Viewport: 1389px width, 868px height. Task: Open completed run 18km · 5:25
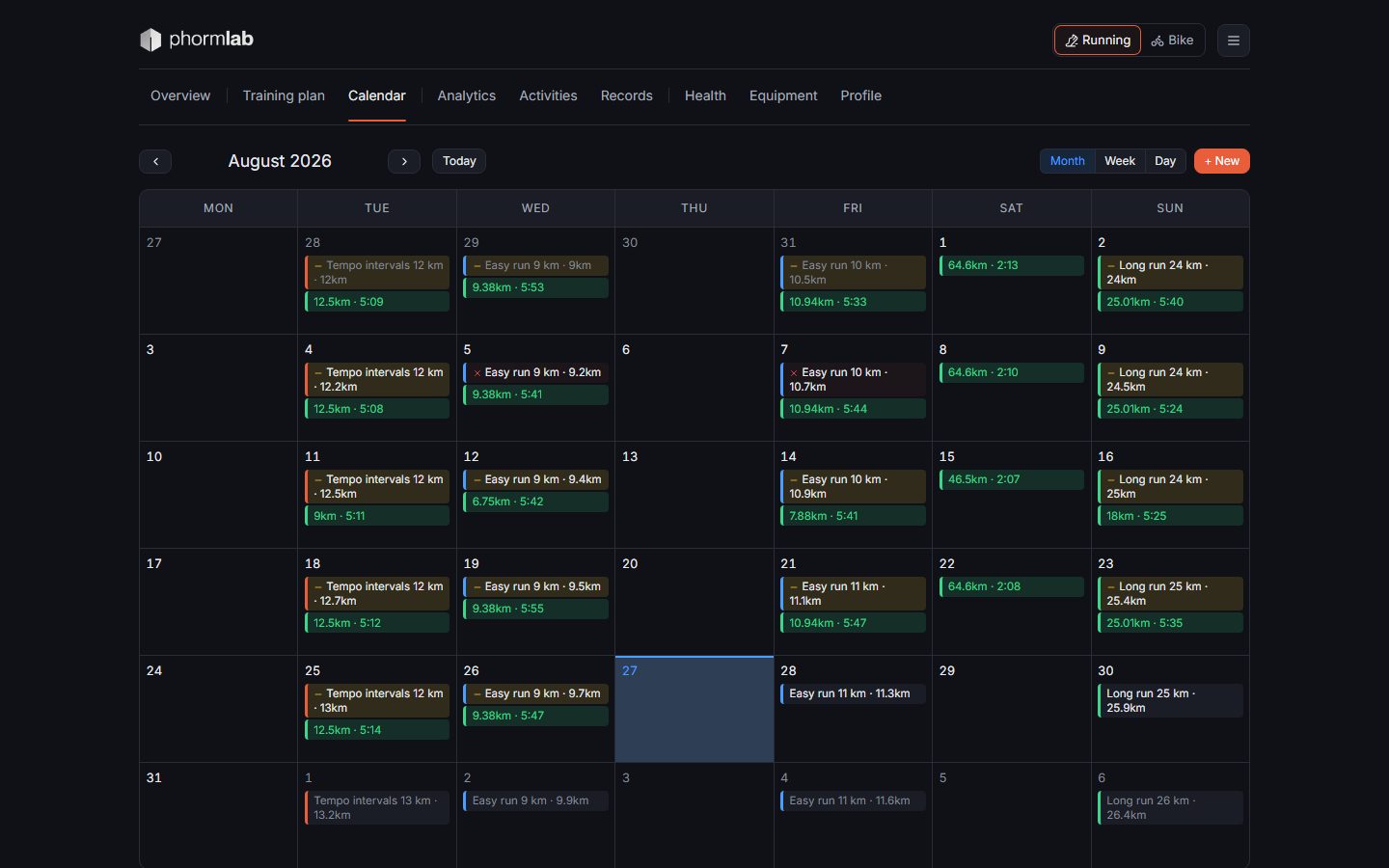(x=1170, y=516)
